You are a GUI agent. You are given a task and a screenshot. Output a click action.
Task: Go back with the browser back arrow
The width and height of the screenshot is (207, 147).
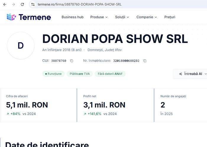coord(5,4)
